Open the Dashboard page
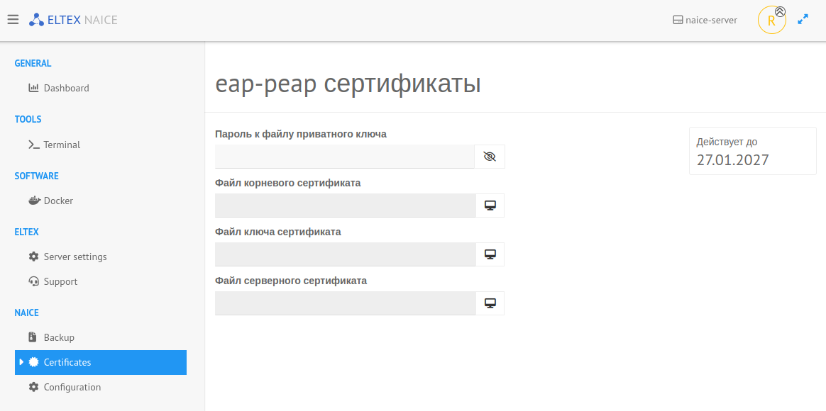The image size is (826, 411). coord(66,88)
